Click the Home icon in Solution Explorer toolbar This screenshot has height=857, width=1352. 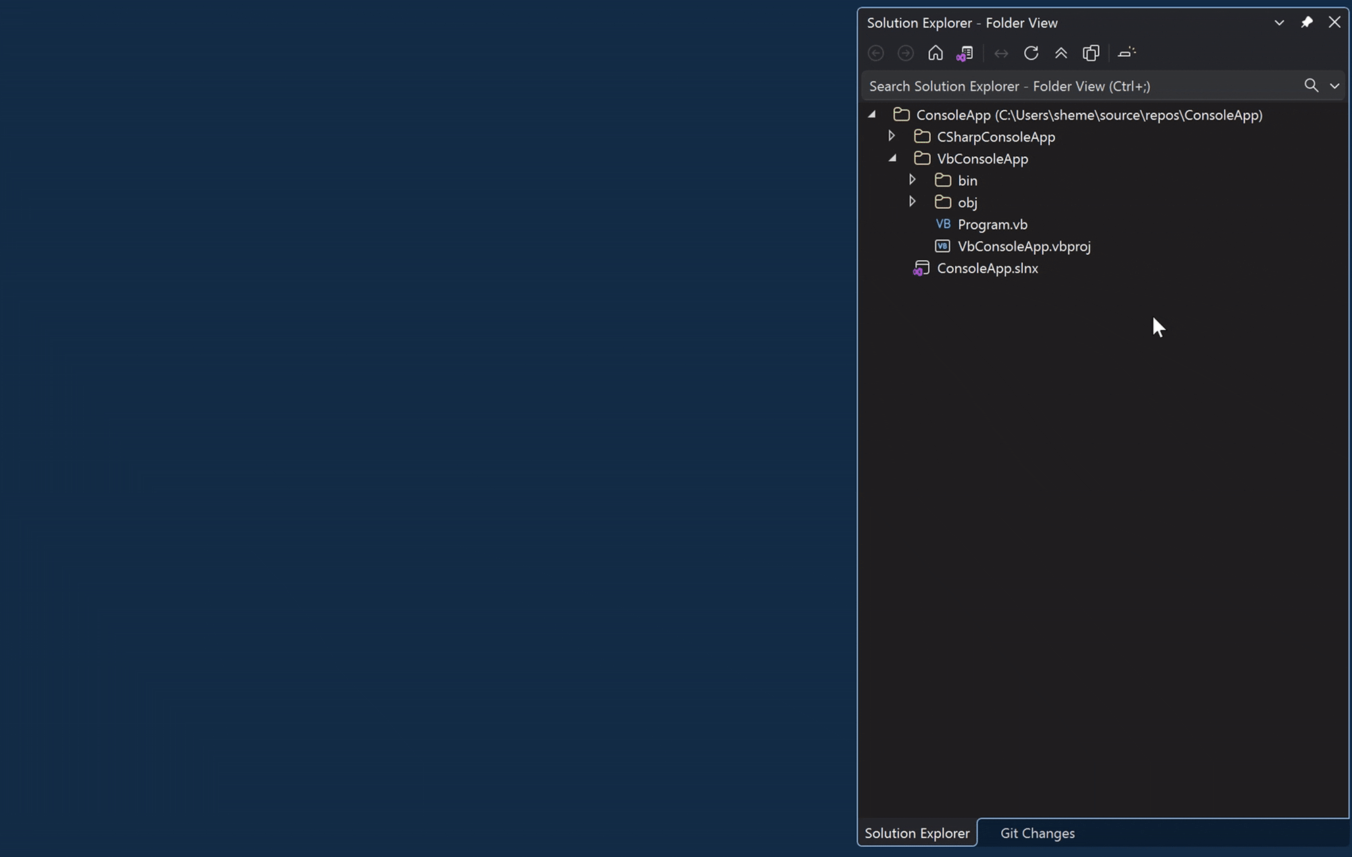click(x=935, y=53)
